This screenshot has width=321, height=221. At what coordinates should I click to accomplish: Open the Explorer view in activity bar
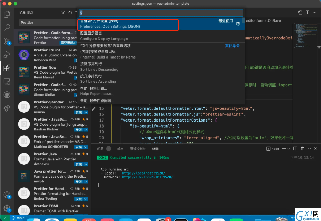[x=7, y=14]
